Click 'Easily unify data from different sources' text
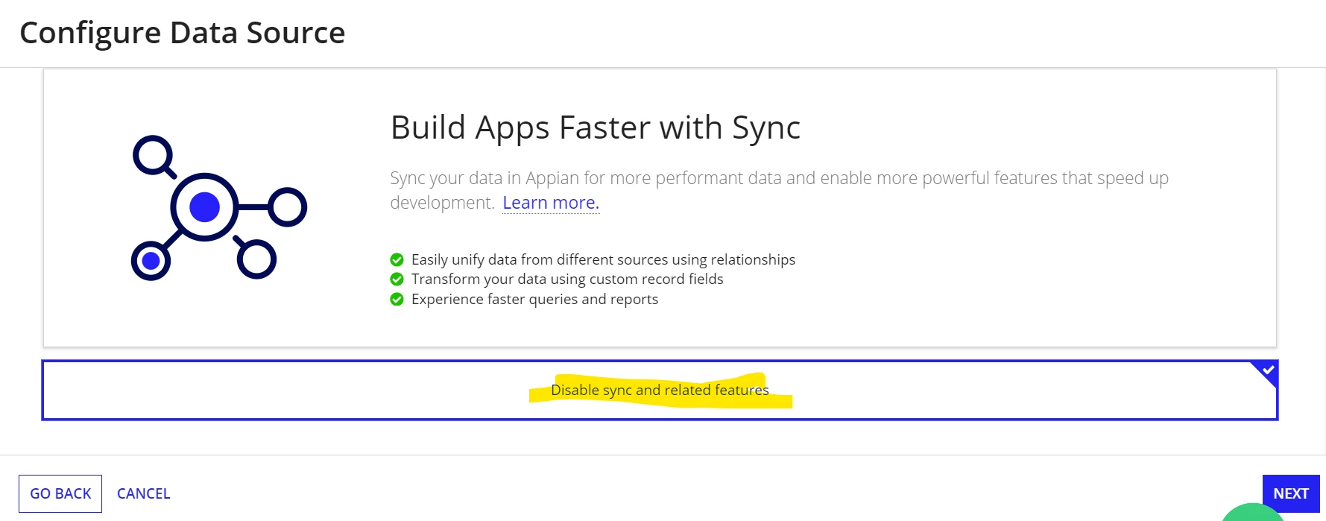The height and width of the screenshot is (521, 1326). pyautogui.click(x=603, y=259)
